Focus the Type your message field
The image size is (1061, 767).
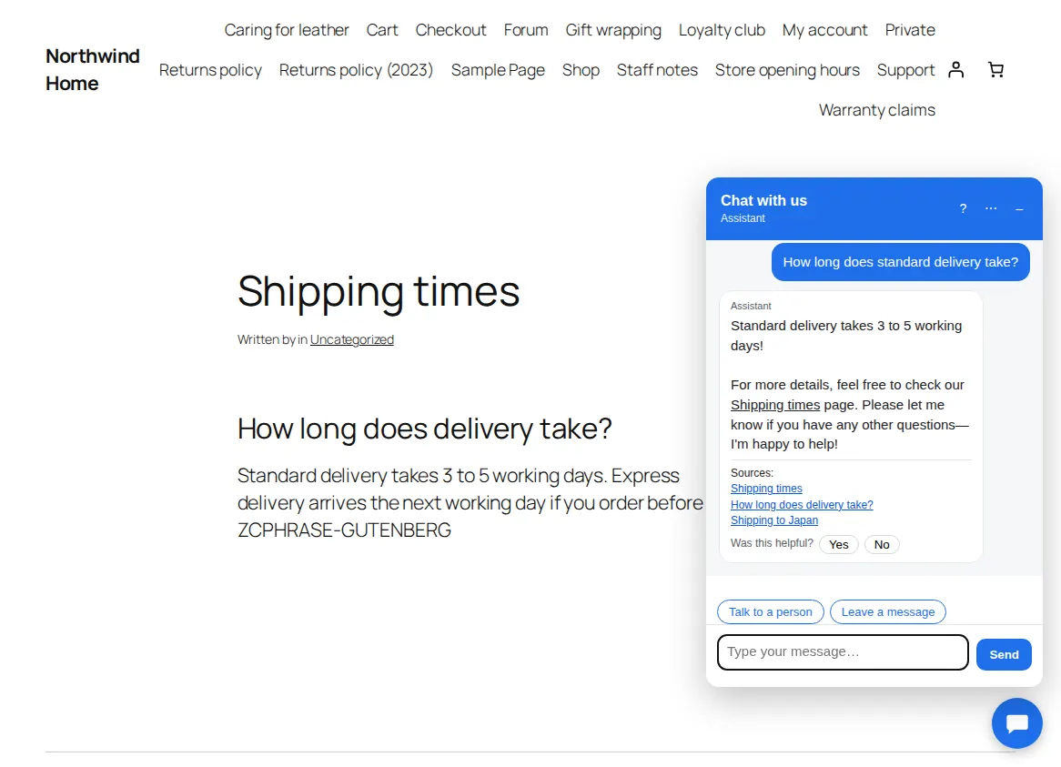click(843, 652)
